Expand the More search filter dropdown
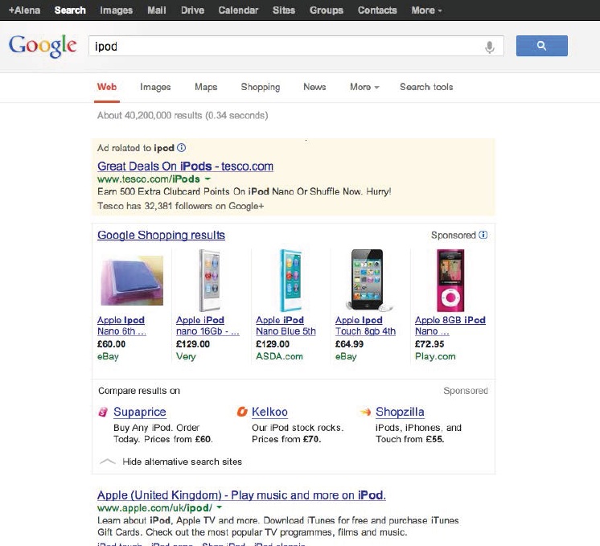This screenshot has width=600, height=546. (364, 87)
